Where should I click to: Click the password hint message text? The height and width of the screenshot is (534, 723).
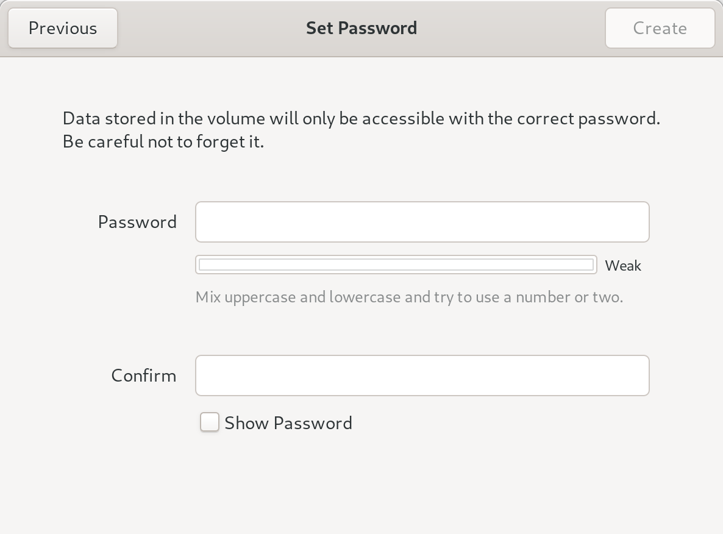409,297
